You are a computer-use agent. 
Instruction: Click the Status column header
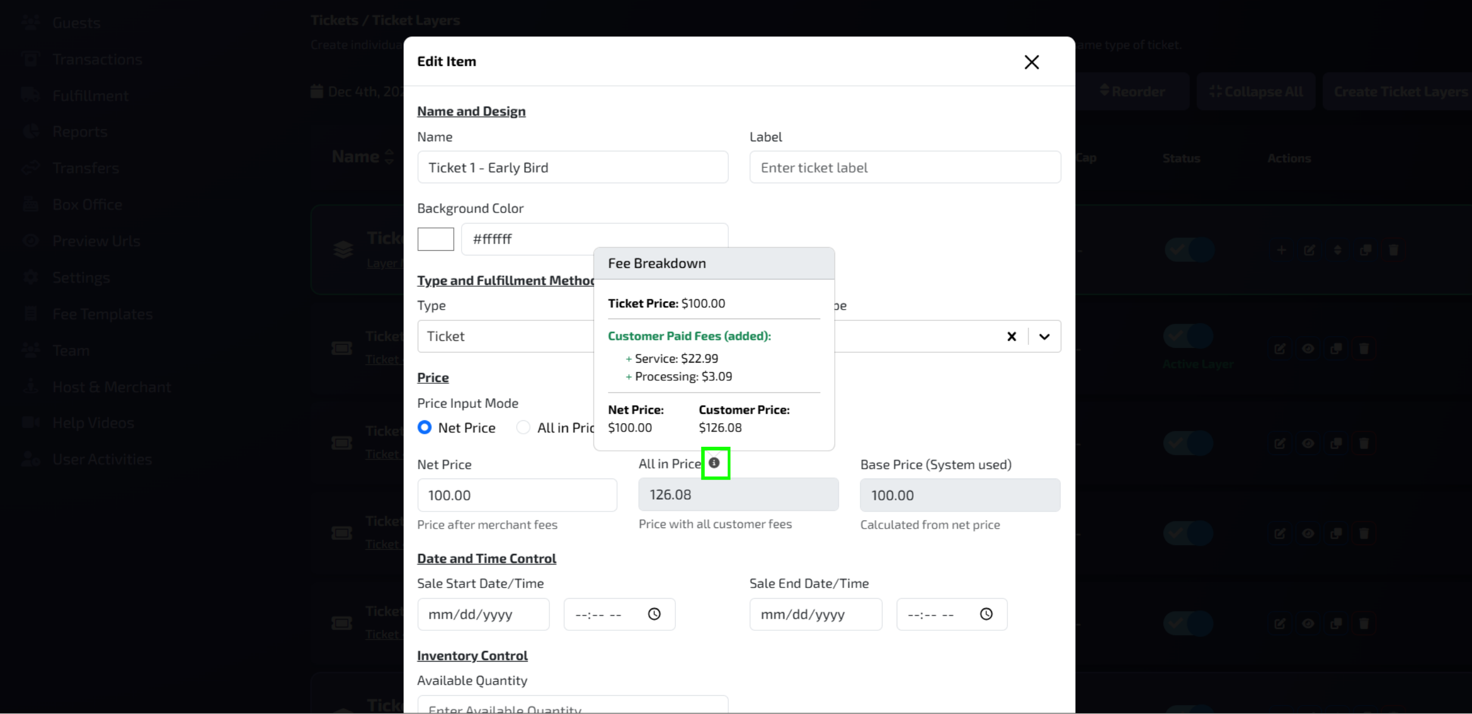tap(1181, 158)
